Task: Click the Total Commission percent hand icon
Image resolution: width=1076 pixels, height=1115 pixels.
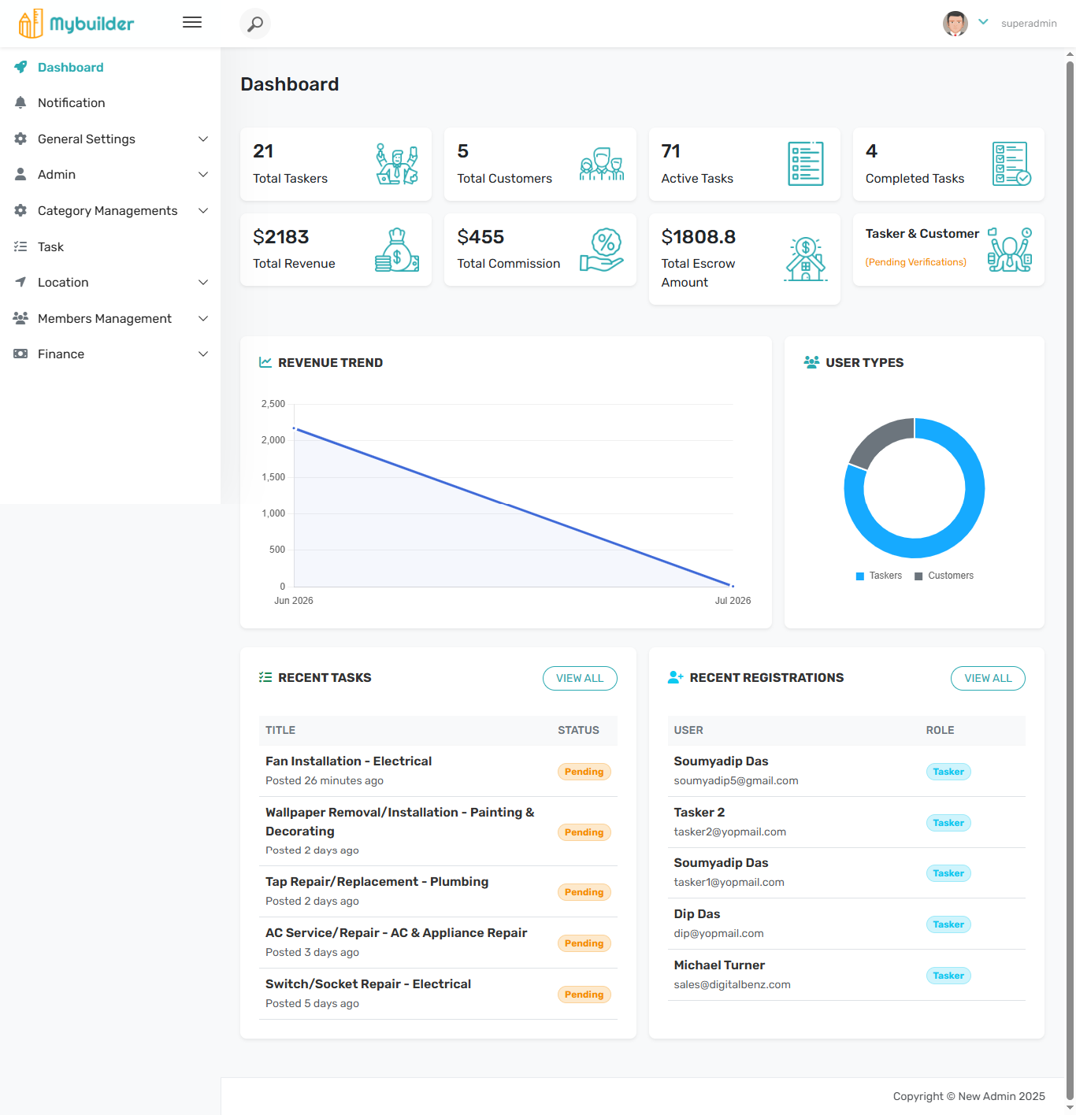Action: click(x=602, y=250)
